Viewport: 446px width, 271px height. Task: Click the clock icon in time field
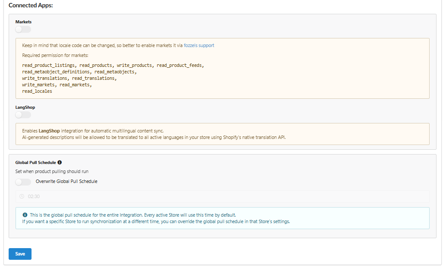(x=22, y=197)
